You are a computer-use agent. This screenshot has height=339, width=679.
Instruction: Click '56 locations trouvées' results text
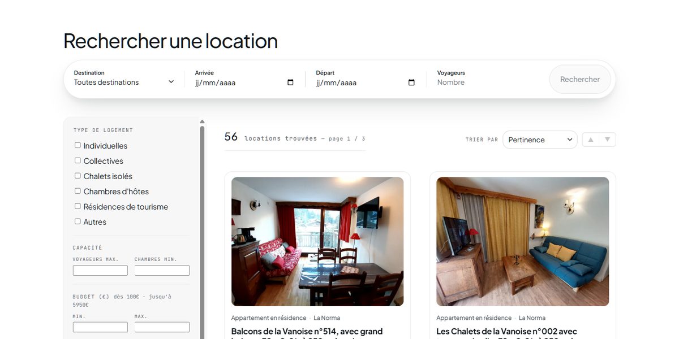[270, 137]
